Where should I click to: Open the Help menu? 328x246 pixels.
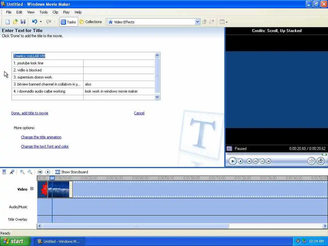(78, 12)
